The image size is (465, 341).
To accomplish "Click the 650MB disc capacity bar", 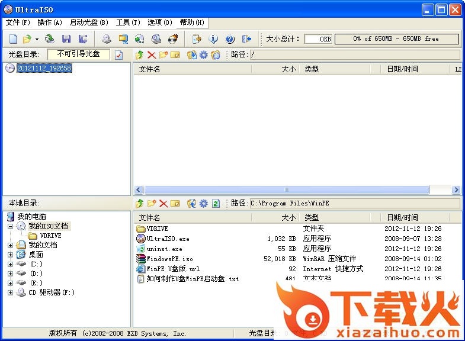I will tap(396, 39).
